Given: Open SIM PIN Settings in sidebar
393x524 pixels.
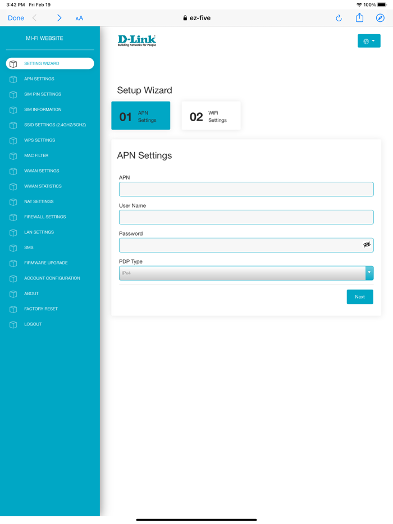Looking at the screenshot, I should click(x=43, y=94).
